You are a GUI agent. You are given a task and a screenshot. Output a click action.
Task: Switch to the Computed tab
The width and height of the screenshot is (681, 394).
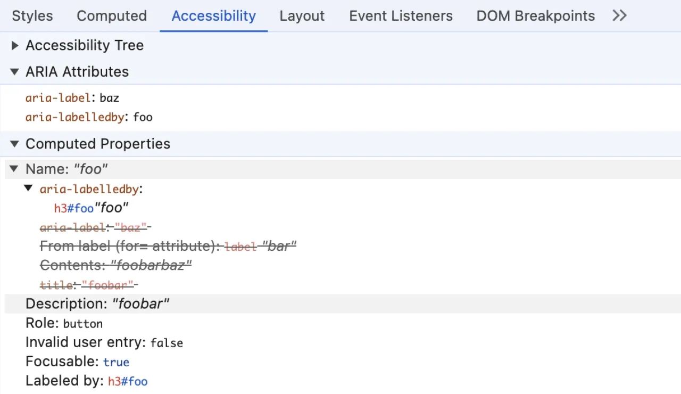(x=112, y=16)
